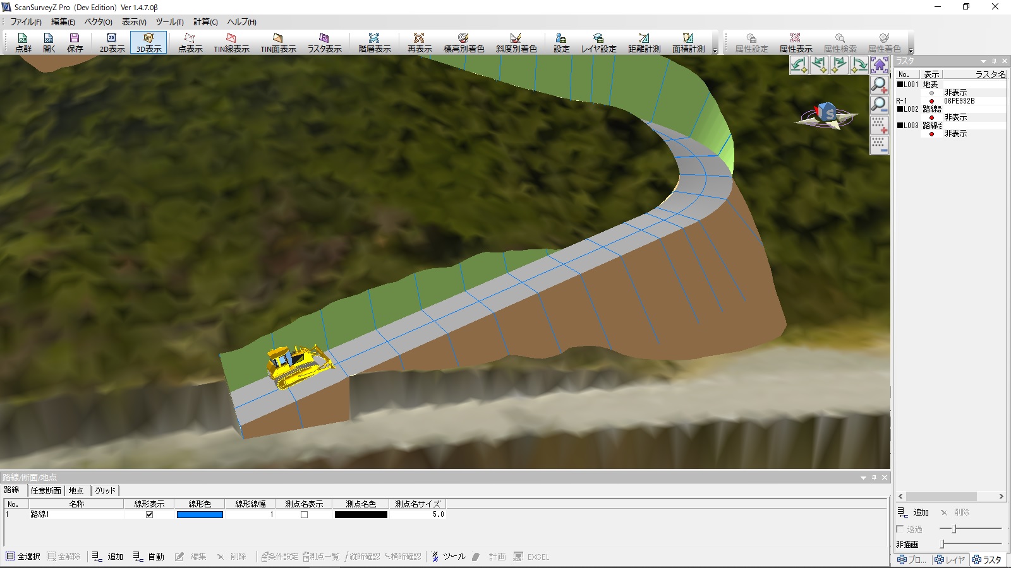Open the ヘルプ(H) menu
The image size is (1011, 568).
tap(242, 21)
